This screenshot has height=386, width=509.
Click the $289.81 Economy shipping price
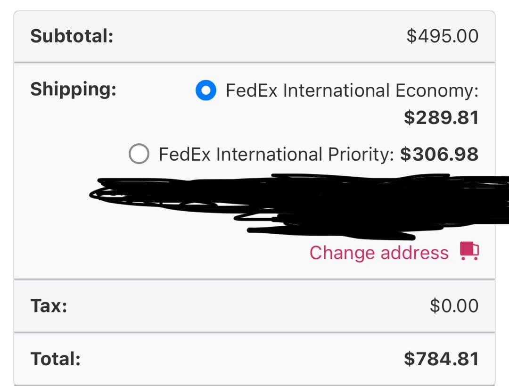[x=441, y=118]
